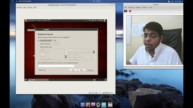Viewport: 193px width, 108px height.
Task: Open wxCam Settings menu
Action: (x=131, y=7)
